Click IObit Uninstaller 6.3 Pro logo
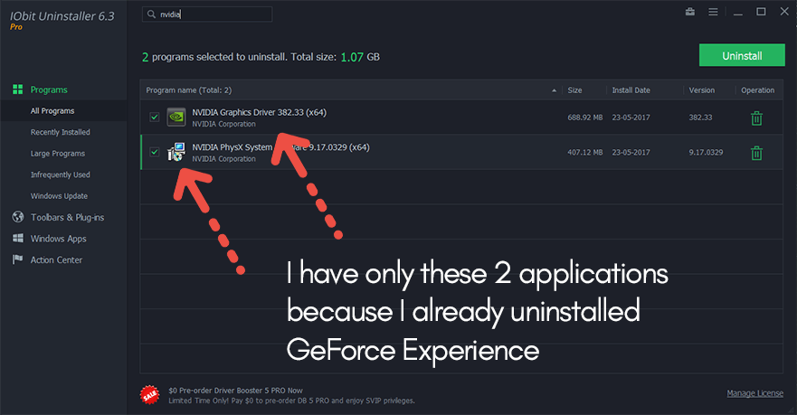The height and width of the screenshot is (415, 797). [x=62, y=20]
